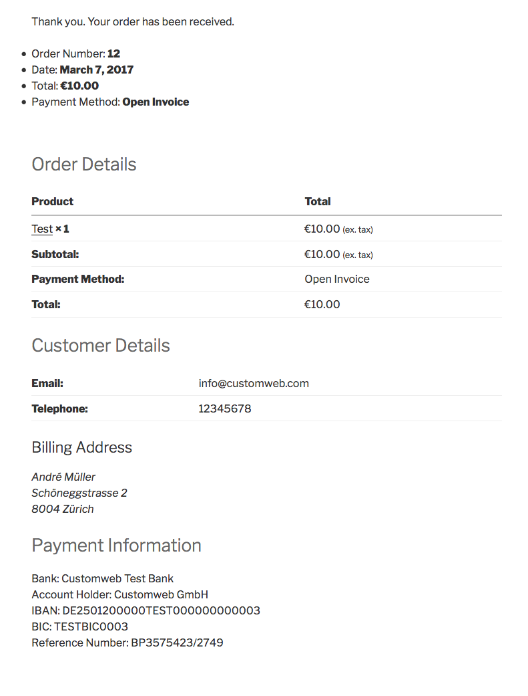Click the Payment Information heading
The height and width of the screenshot is (696, 528).
pos(116,545)
